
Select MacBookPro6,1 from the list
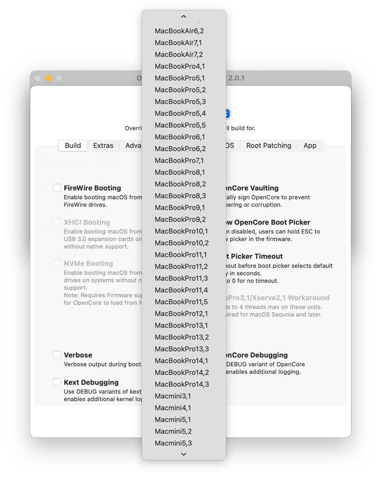pyautogui.click(x=184, y=137)
